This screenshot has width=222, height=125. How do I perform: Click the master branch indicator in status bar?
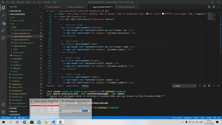tap(7, 118)
